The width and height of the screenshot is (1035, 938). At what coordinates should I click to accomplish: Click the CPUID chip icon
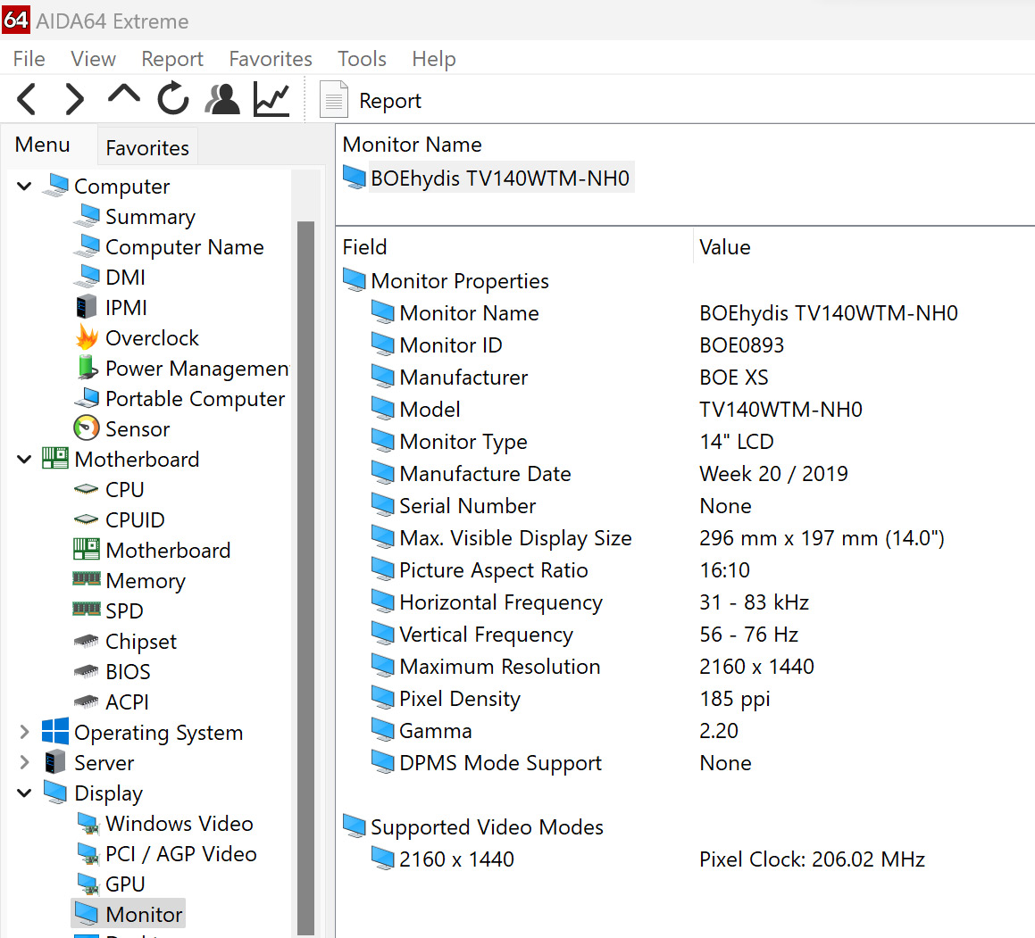[87, 519]
